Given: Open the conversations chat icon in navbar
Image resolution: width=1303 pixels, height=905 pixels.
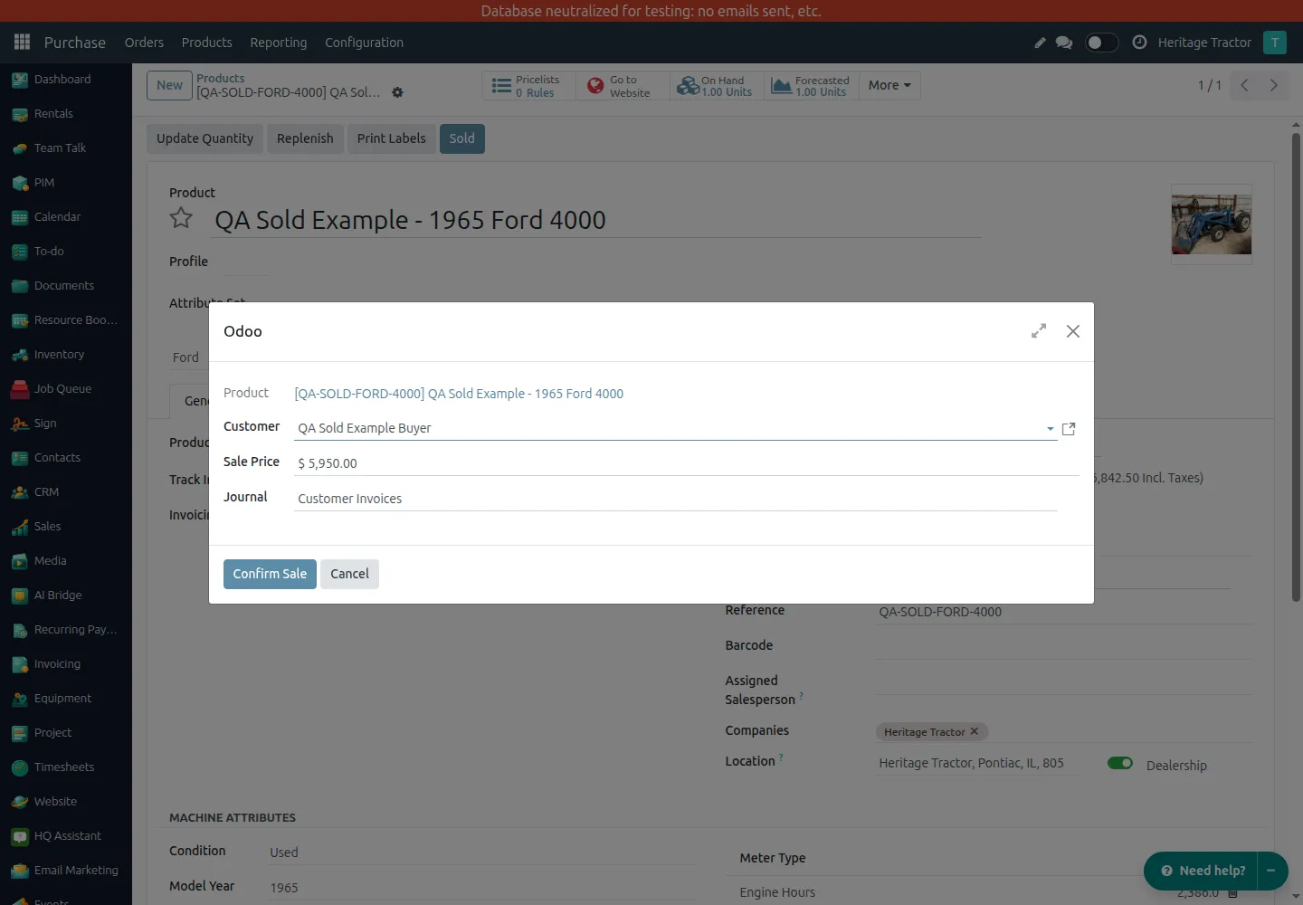Looking at the screenshot, I should tap(1064, 43).
